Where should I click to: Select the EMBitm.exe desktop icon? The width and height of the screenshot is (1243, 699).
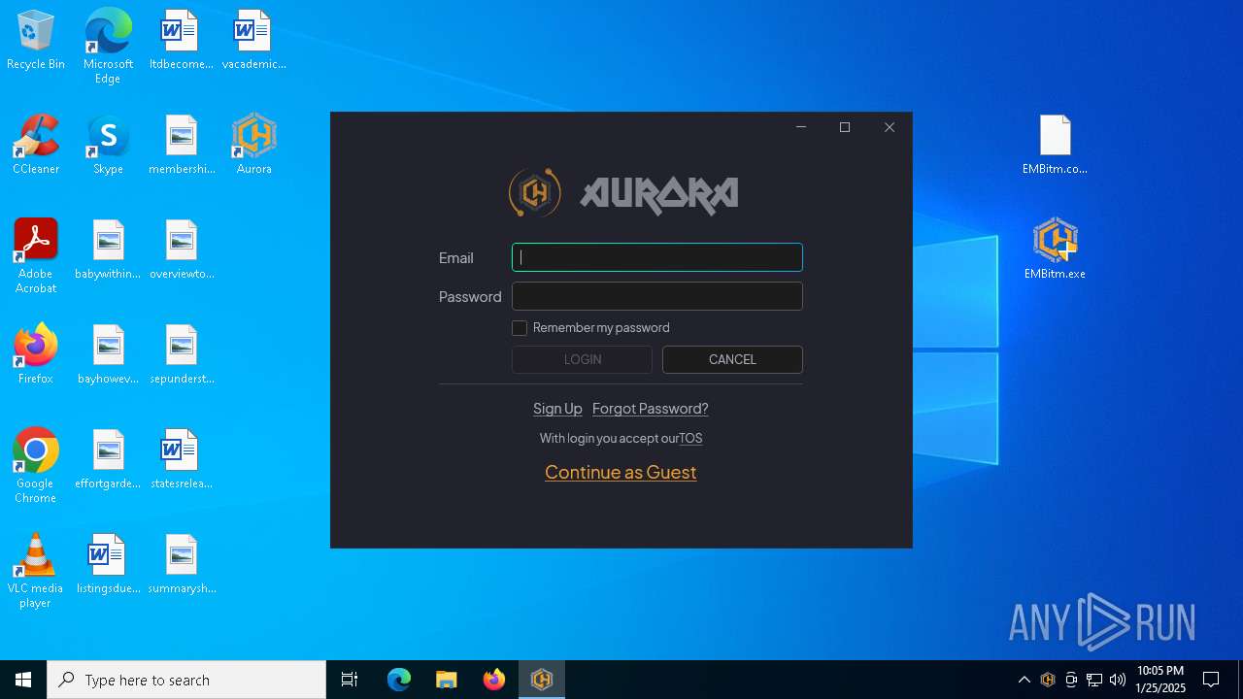point(1055,250)
